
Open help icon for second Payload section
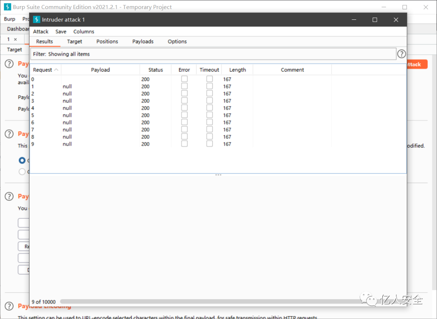(x=9, y=134)
